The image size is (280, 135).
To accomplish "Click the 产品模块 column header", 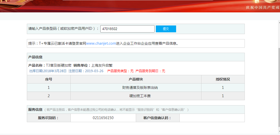I will [x=136, y=79].
